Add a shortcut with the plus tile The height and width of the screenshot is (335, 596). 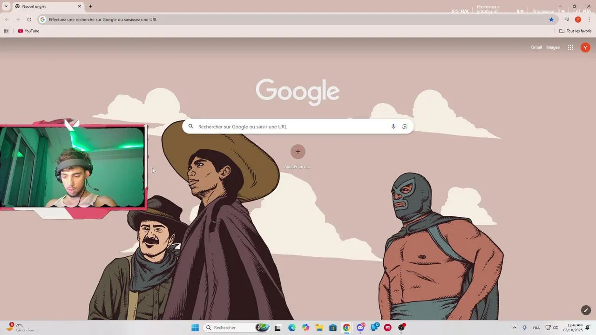click(298, 152)
